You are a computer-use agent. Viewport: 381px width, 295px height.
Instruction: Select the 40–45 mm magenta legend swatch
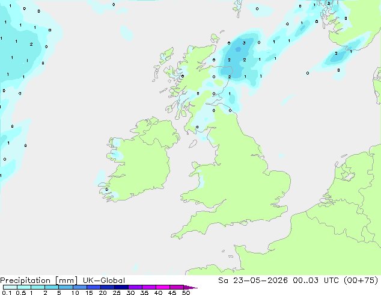163,287
